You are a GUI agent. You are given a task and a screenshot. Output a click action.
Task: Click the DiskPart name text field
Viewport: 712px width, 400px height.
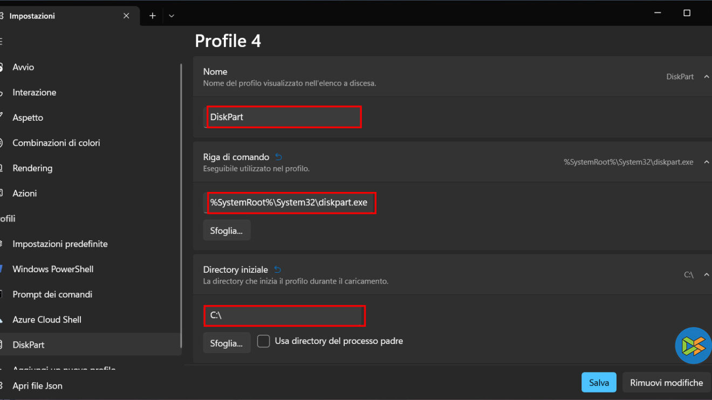coord(284,117)
